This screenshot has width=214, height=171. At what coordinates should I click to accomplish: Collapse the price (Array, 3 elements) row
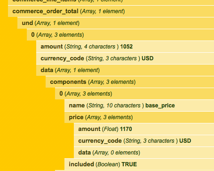tap(139, 117)
